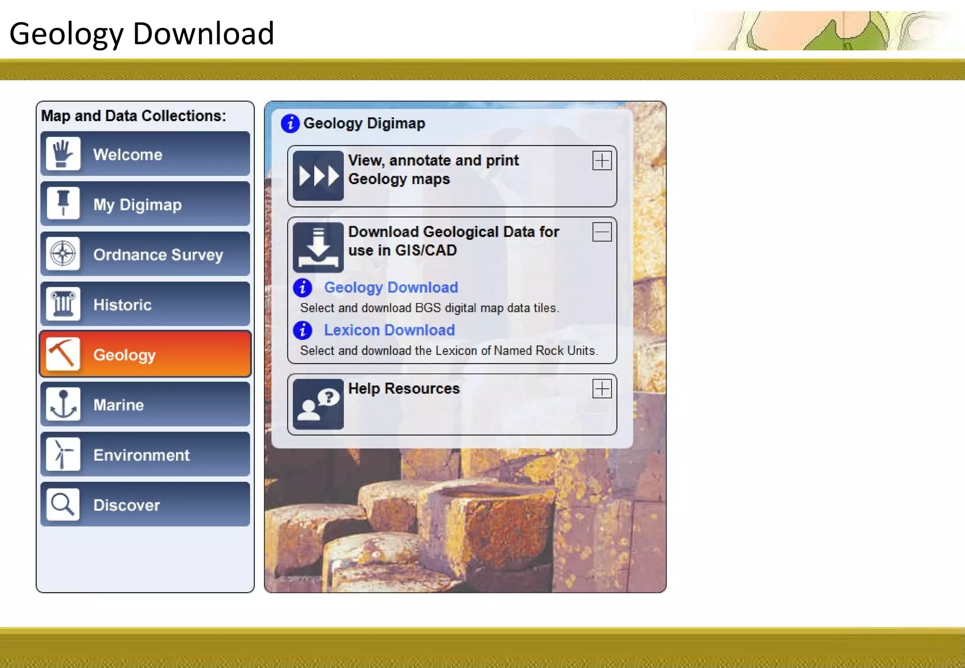Click the Environment wind turbine icon
965x668 pixels.
point(63,454)
